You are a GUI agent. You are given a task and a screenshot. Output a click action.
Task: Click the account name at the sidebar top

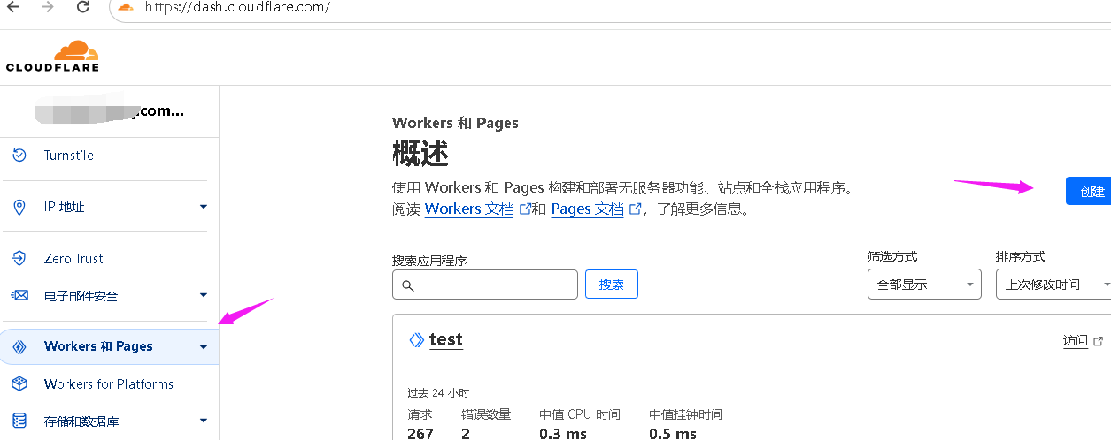(109, 111)
